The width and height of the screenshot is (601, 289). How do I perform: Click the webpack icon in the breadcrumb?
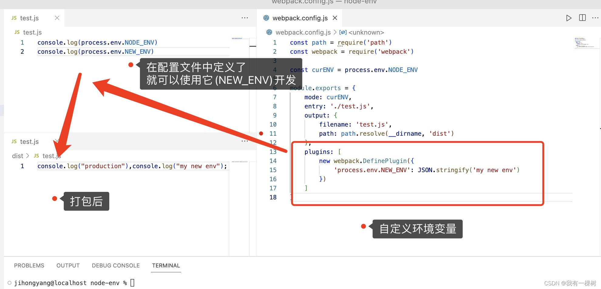(x=269, y=32)
